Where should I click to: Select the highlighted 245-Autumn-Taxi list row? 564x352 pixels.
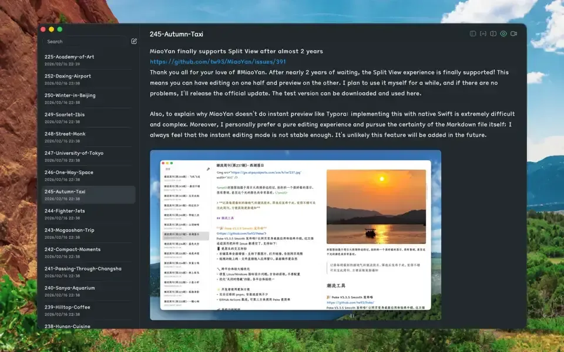coord(89,195)
